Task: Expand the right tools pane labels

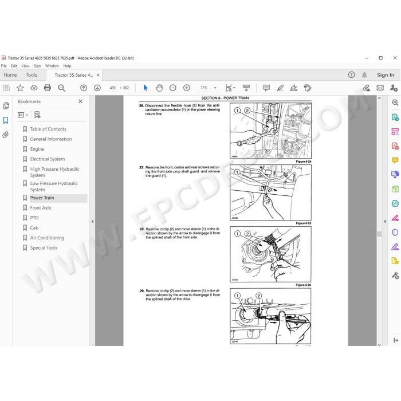Action: (x=396, y=340)
